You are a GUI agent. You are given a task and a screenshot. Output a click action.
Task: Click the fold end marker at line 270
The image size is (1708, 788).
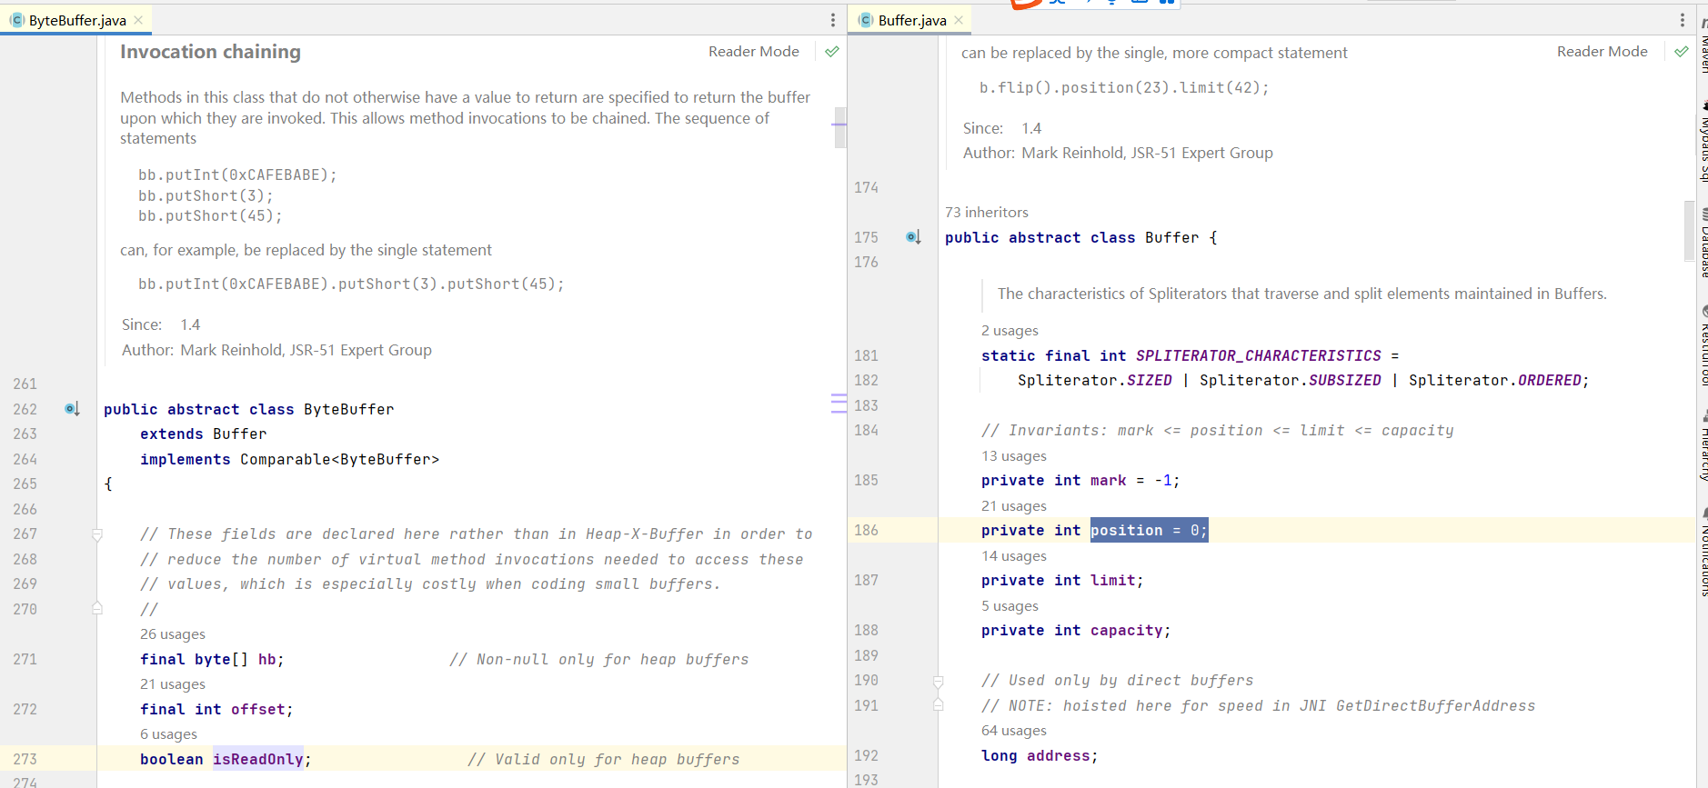[97, 609]
